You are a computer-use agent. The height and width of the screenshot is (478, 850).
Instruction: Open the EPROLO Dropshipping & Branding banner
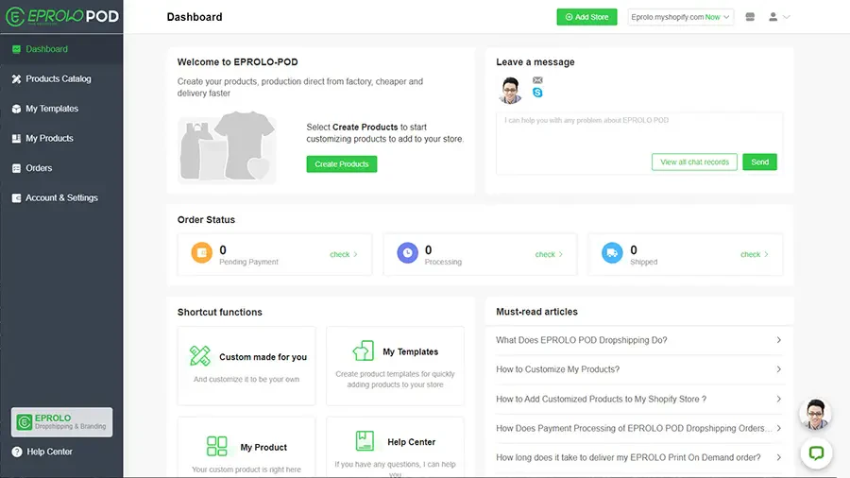(x=61, y=422)
